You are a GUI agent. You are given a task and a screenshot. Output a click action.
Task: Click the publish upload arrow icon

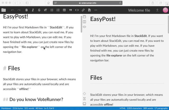coord(157,10)
